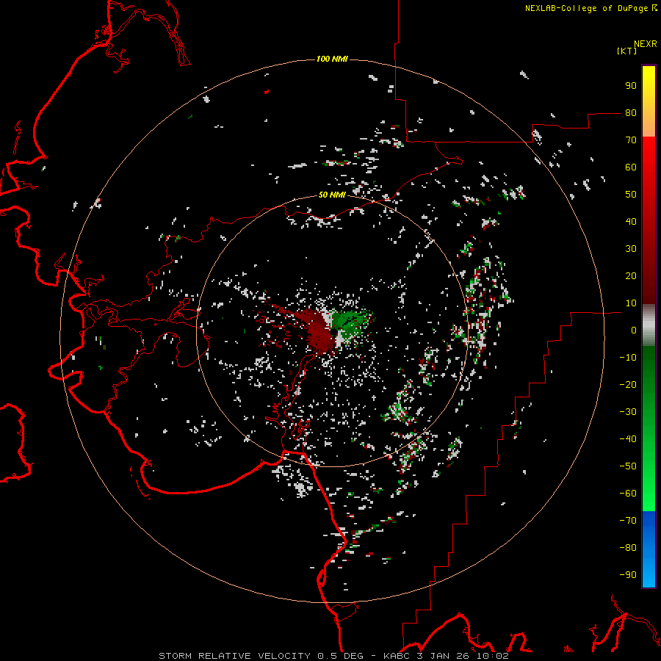Click the -50 value on velocity scale
This screenshot has height=661, width=661.
(628, 466)
